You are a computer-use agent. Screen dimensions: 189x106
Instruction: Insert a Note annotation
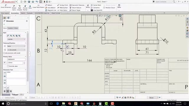point(30,7)
